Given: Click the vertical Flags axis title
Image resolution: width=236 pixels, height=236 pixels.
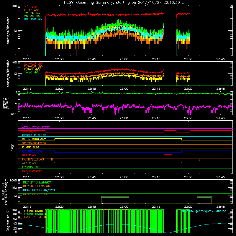Looking at the screenshot, I should pyautogui.click(x=12, y=147).
